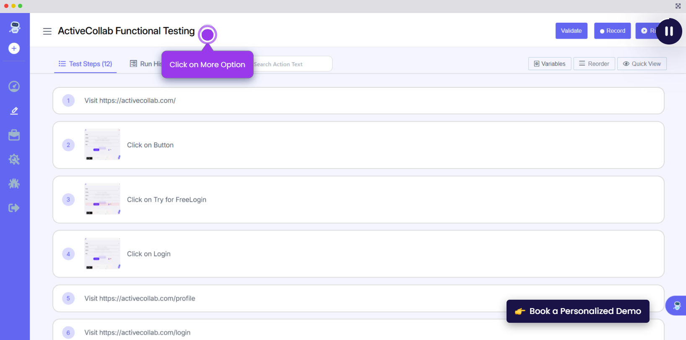Select the pencil edit sidebar icon
The image size is (686, 340).
click(14, 111)
